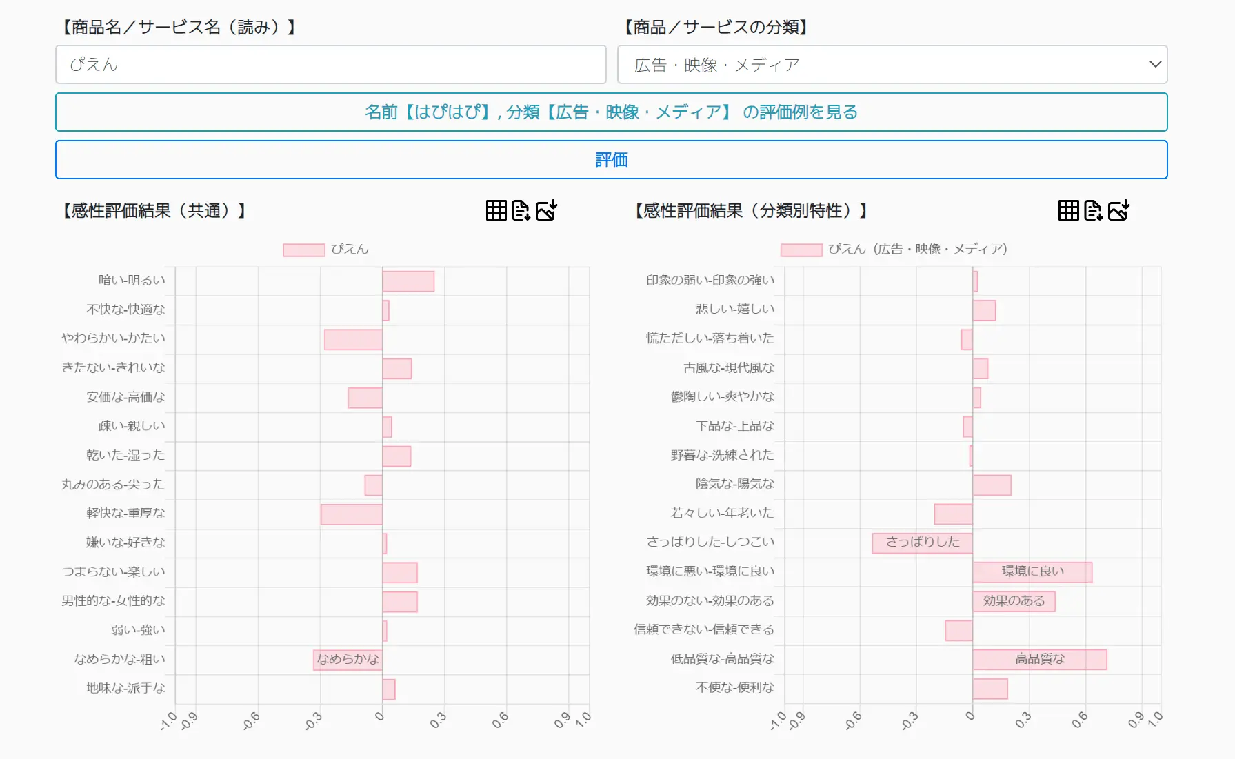This screenshot has height=759, width=1235.
Task: Click the 地味な-派手な axis label
Action: pyautogui.click(x=125, y=688)
